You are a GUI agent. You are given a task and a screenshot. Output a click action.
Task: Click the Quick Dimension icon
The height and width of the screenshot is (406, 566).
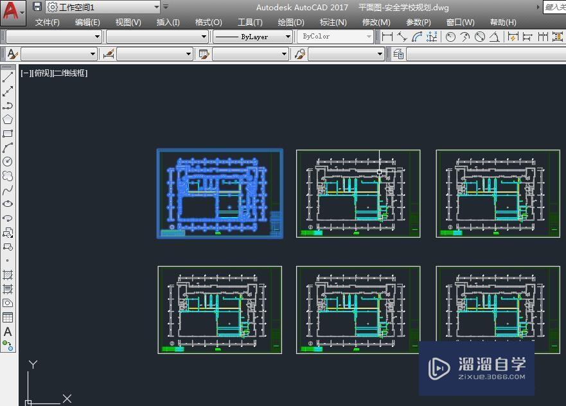point(513,37)
